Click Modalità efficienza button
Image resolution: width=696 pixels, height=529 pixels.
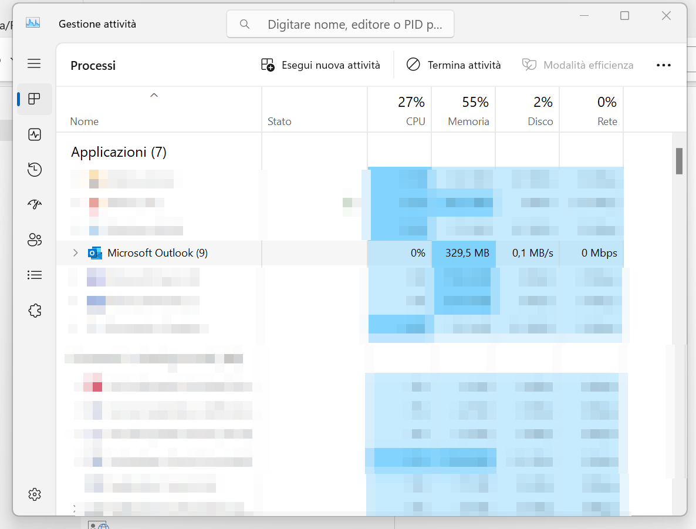[577, 65]
